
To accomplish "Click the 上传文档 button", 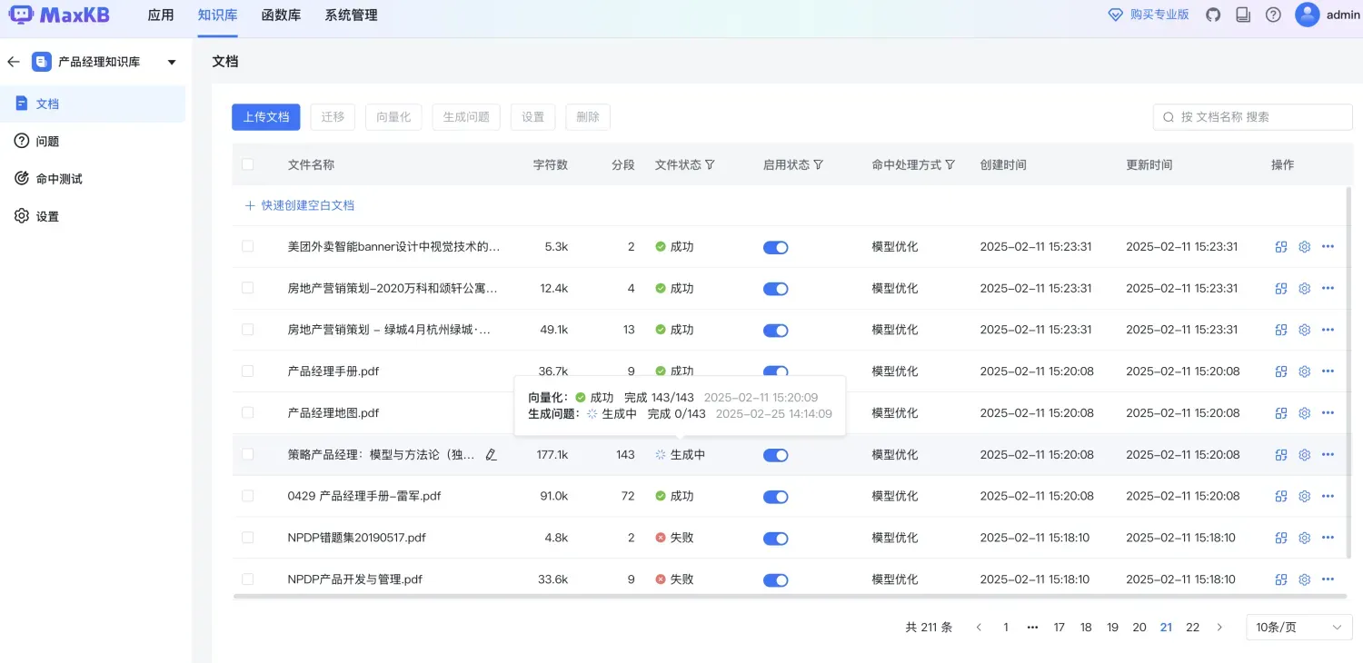I will 265,117.
